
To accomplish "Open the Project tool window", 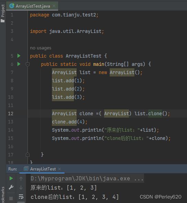I will (x=3, y=13).
